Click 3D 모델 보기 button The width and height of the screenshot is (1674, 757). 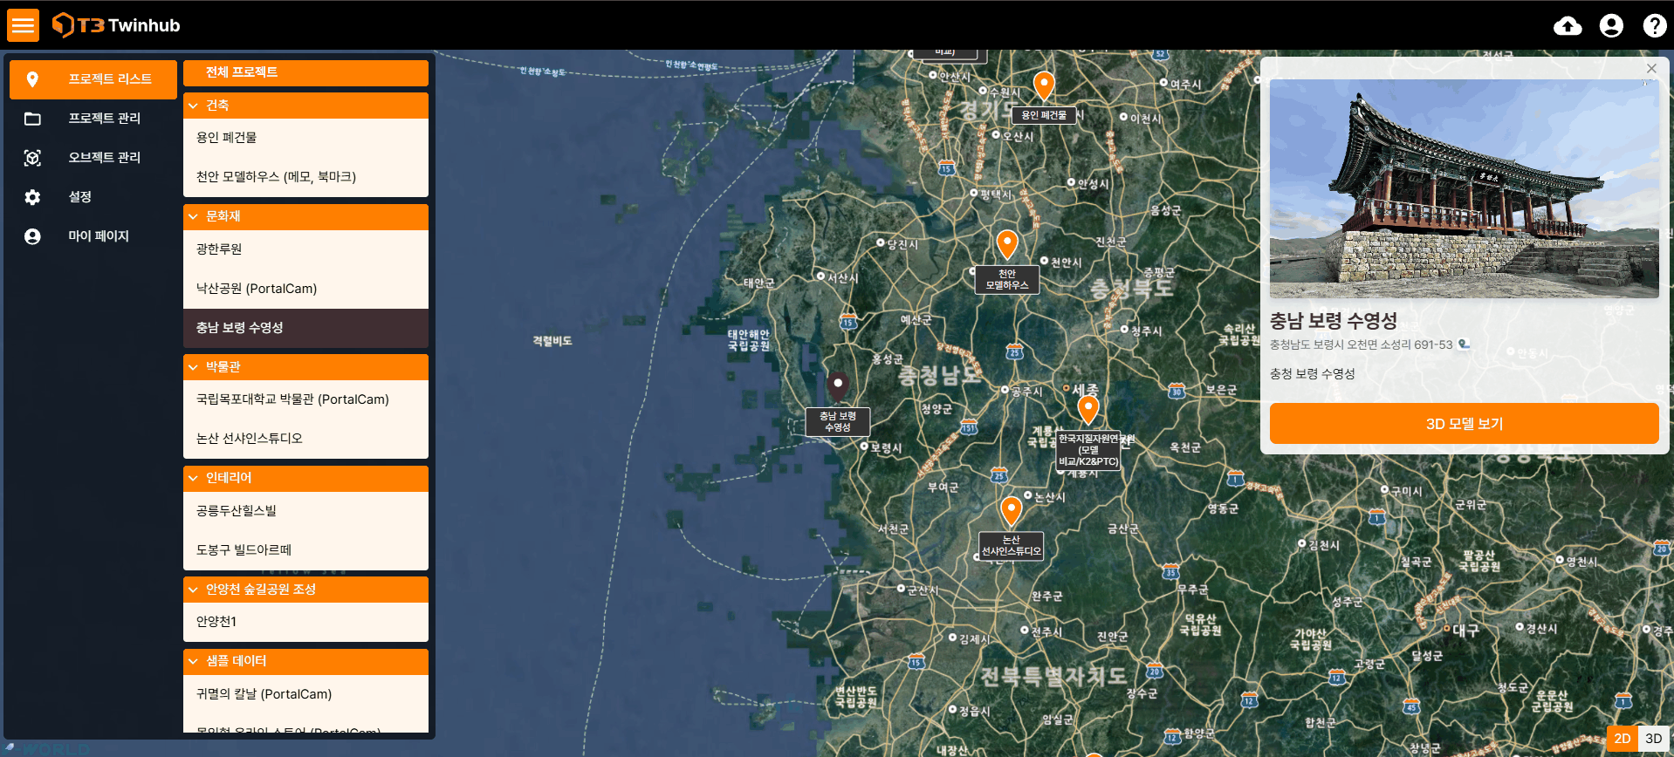coord(1464,424)
